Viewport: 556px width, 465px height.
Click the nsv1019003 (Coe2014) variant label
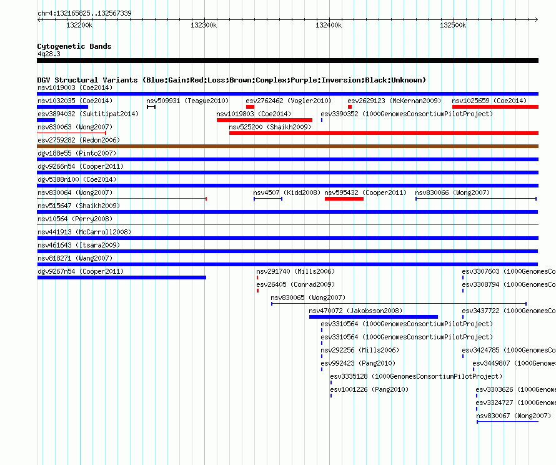tap(75, 87)
